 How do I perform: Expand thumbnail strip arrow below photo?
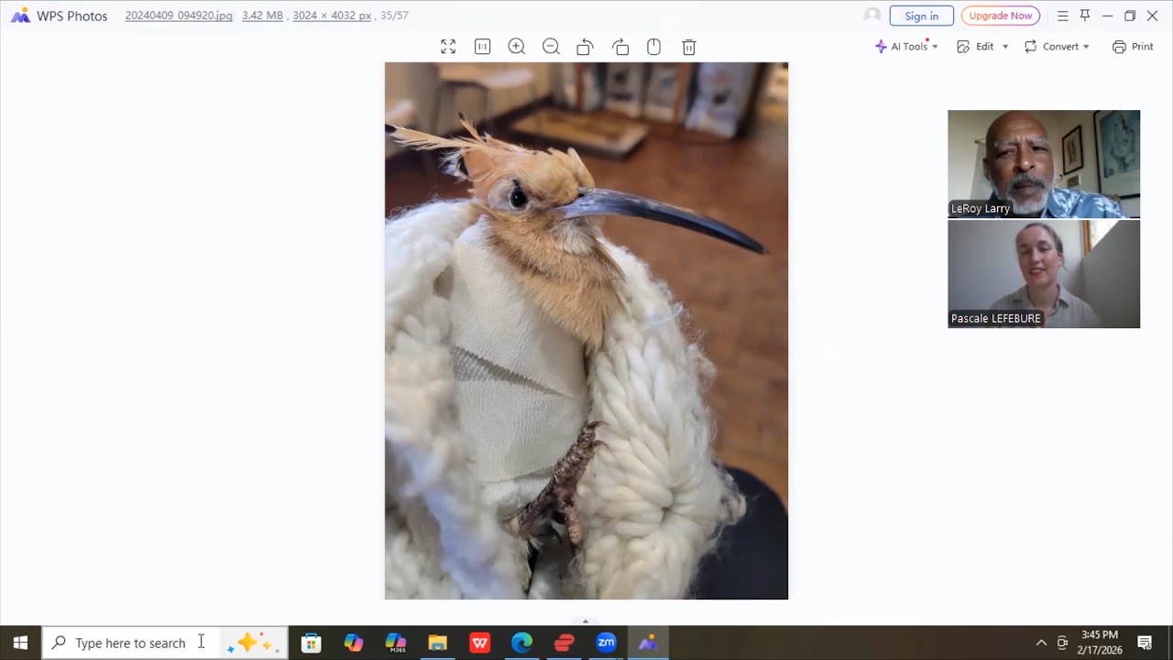click(x=586, y=621)
